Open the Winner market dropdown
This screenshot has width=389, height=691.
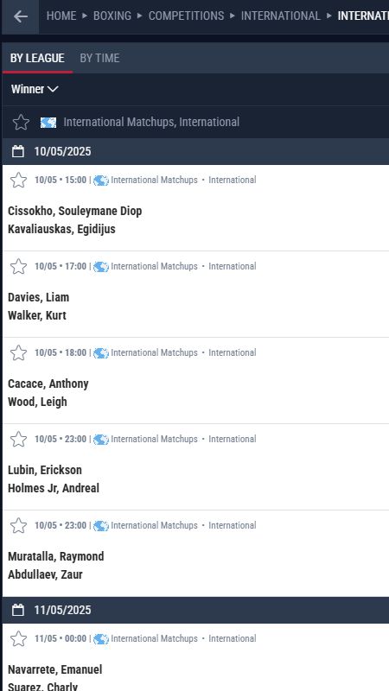pyautogui.click(x=35, y=90)
